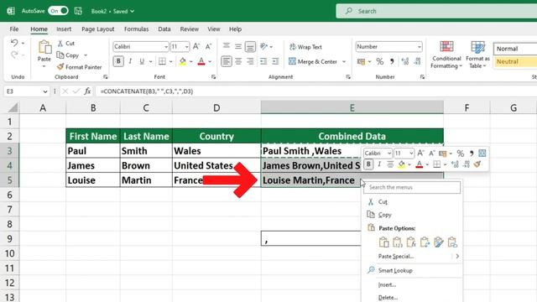Image resolution: width=537 pixels, height=302 pixels.
Task: Click the Orientation text angle icon
Action: [263, 46]
